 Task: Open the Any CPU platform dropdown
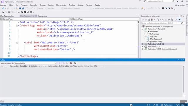pos(55,9)
